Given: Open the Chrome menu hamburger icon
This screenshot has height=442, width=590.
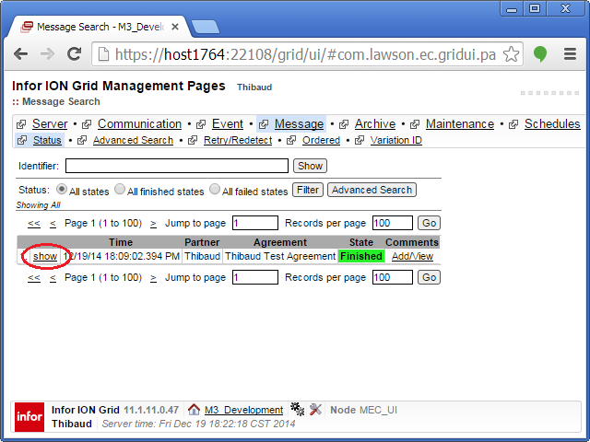Looking at the screenshot, I should tap(568, 54).
